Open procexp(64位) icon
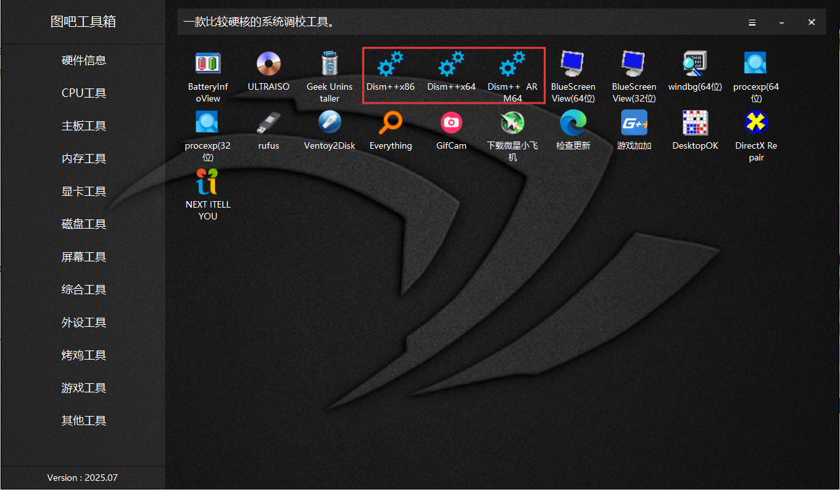This screenshot has width=840, height=490. 756,64
